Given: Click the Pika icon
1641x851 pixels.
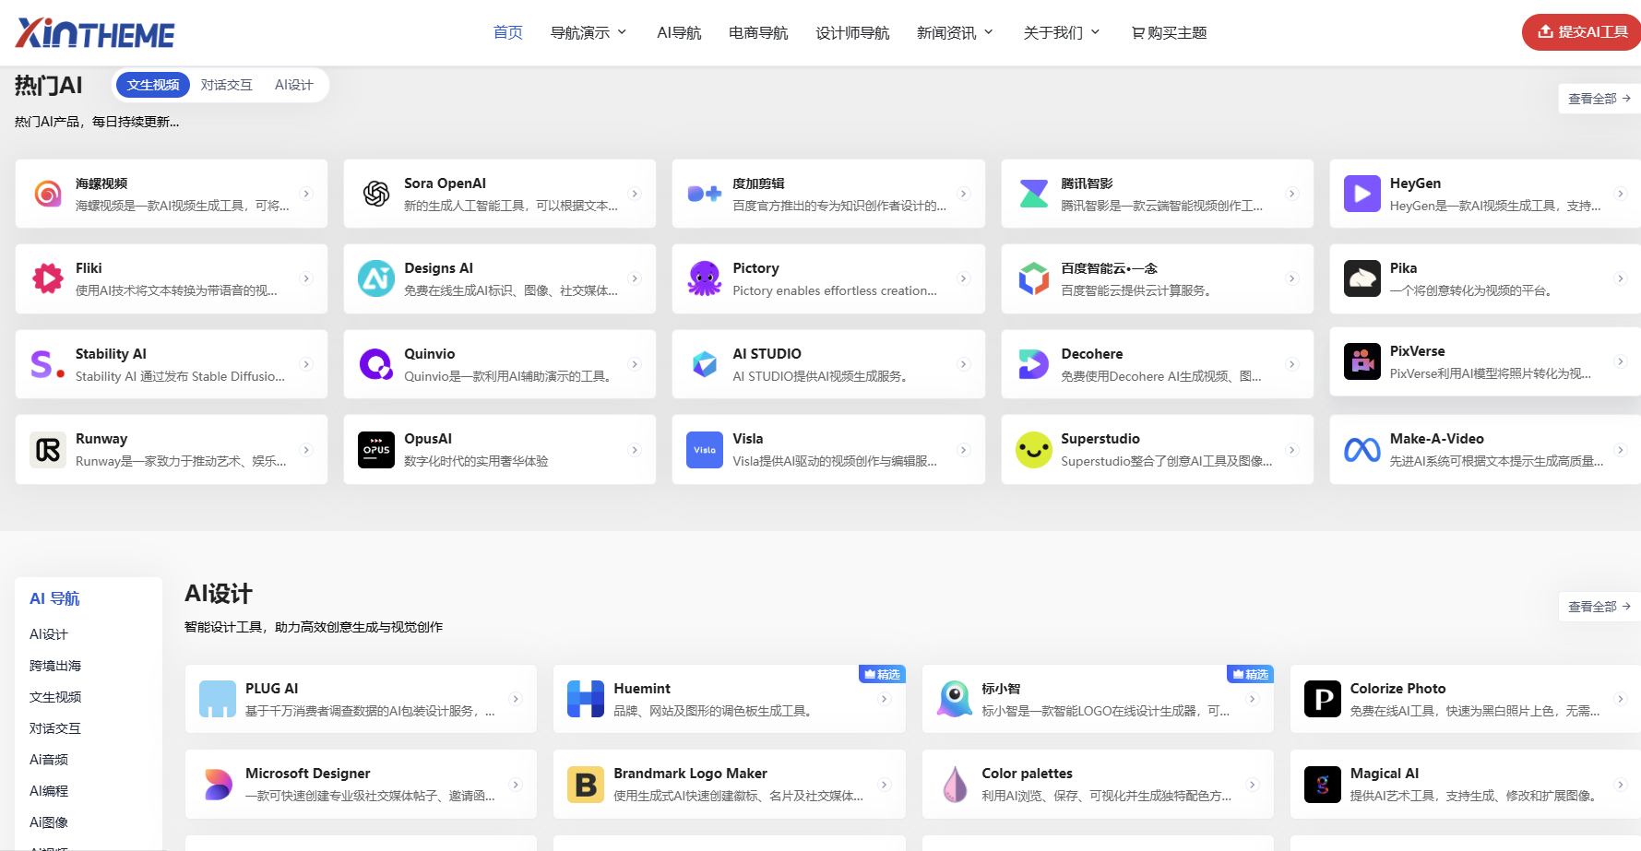Looking at the screenshot, I should (x=1362, y=278).
